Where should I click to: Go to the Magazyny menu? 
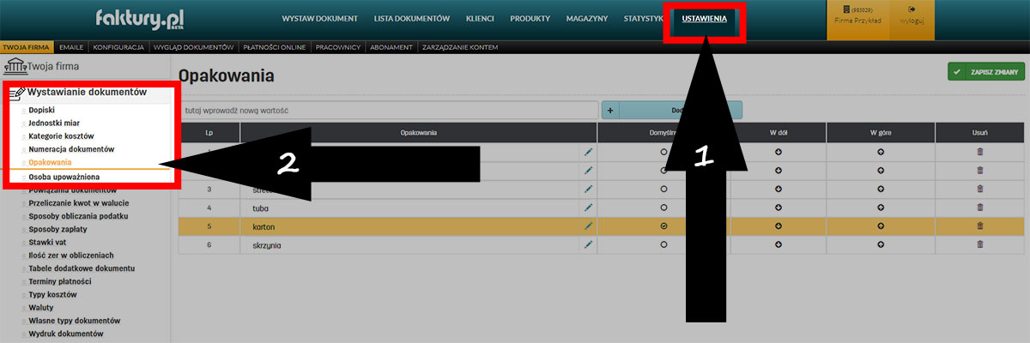pyautogui.click(x=587, y=18)
